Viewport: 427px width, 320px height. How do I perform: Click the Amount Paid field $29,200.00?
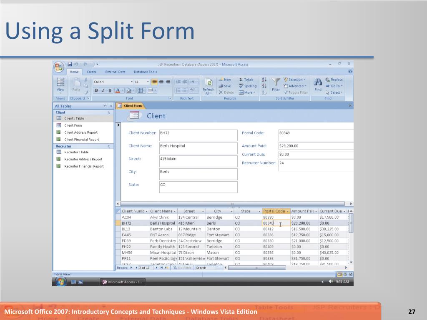pos(316,146)
